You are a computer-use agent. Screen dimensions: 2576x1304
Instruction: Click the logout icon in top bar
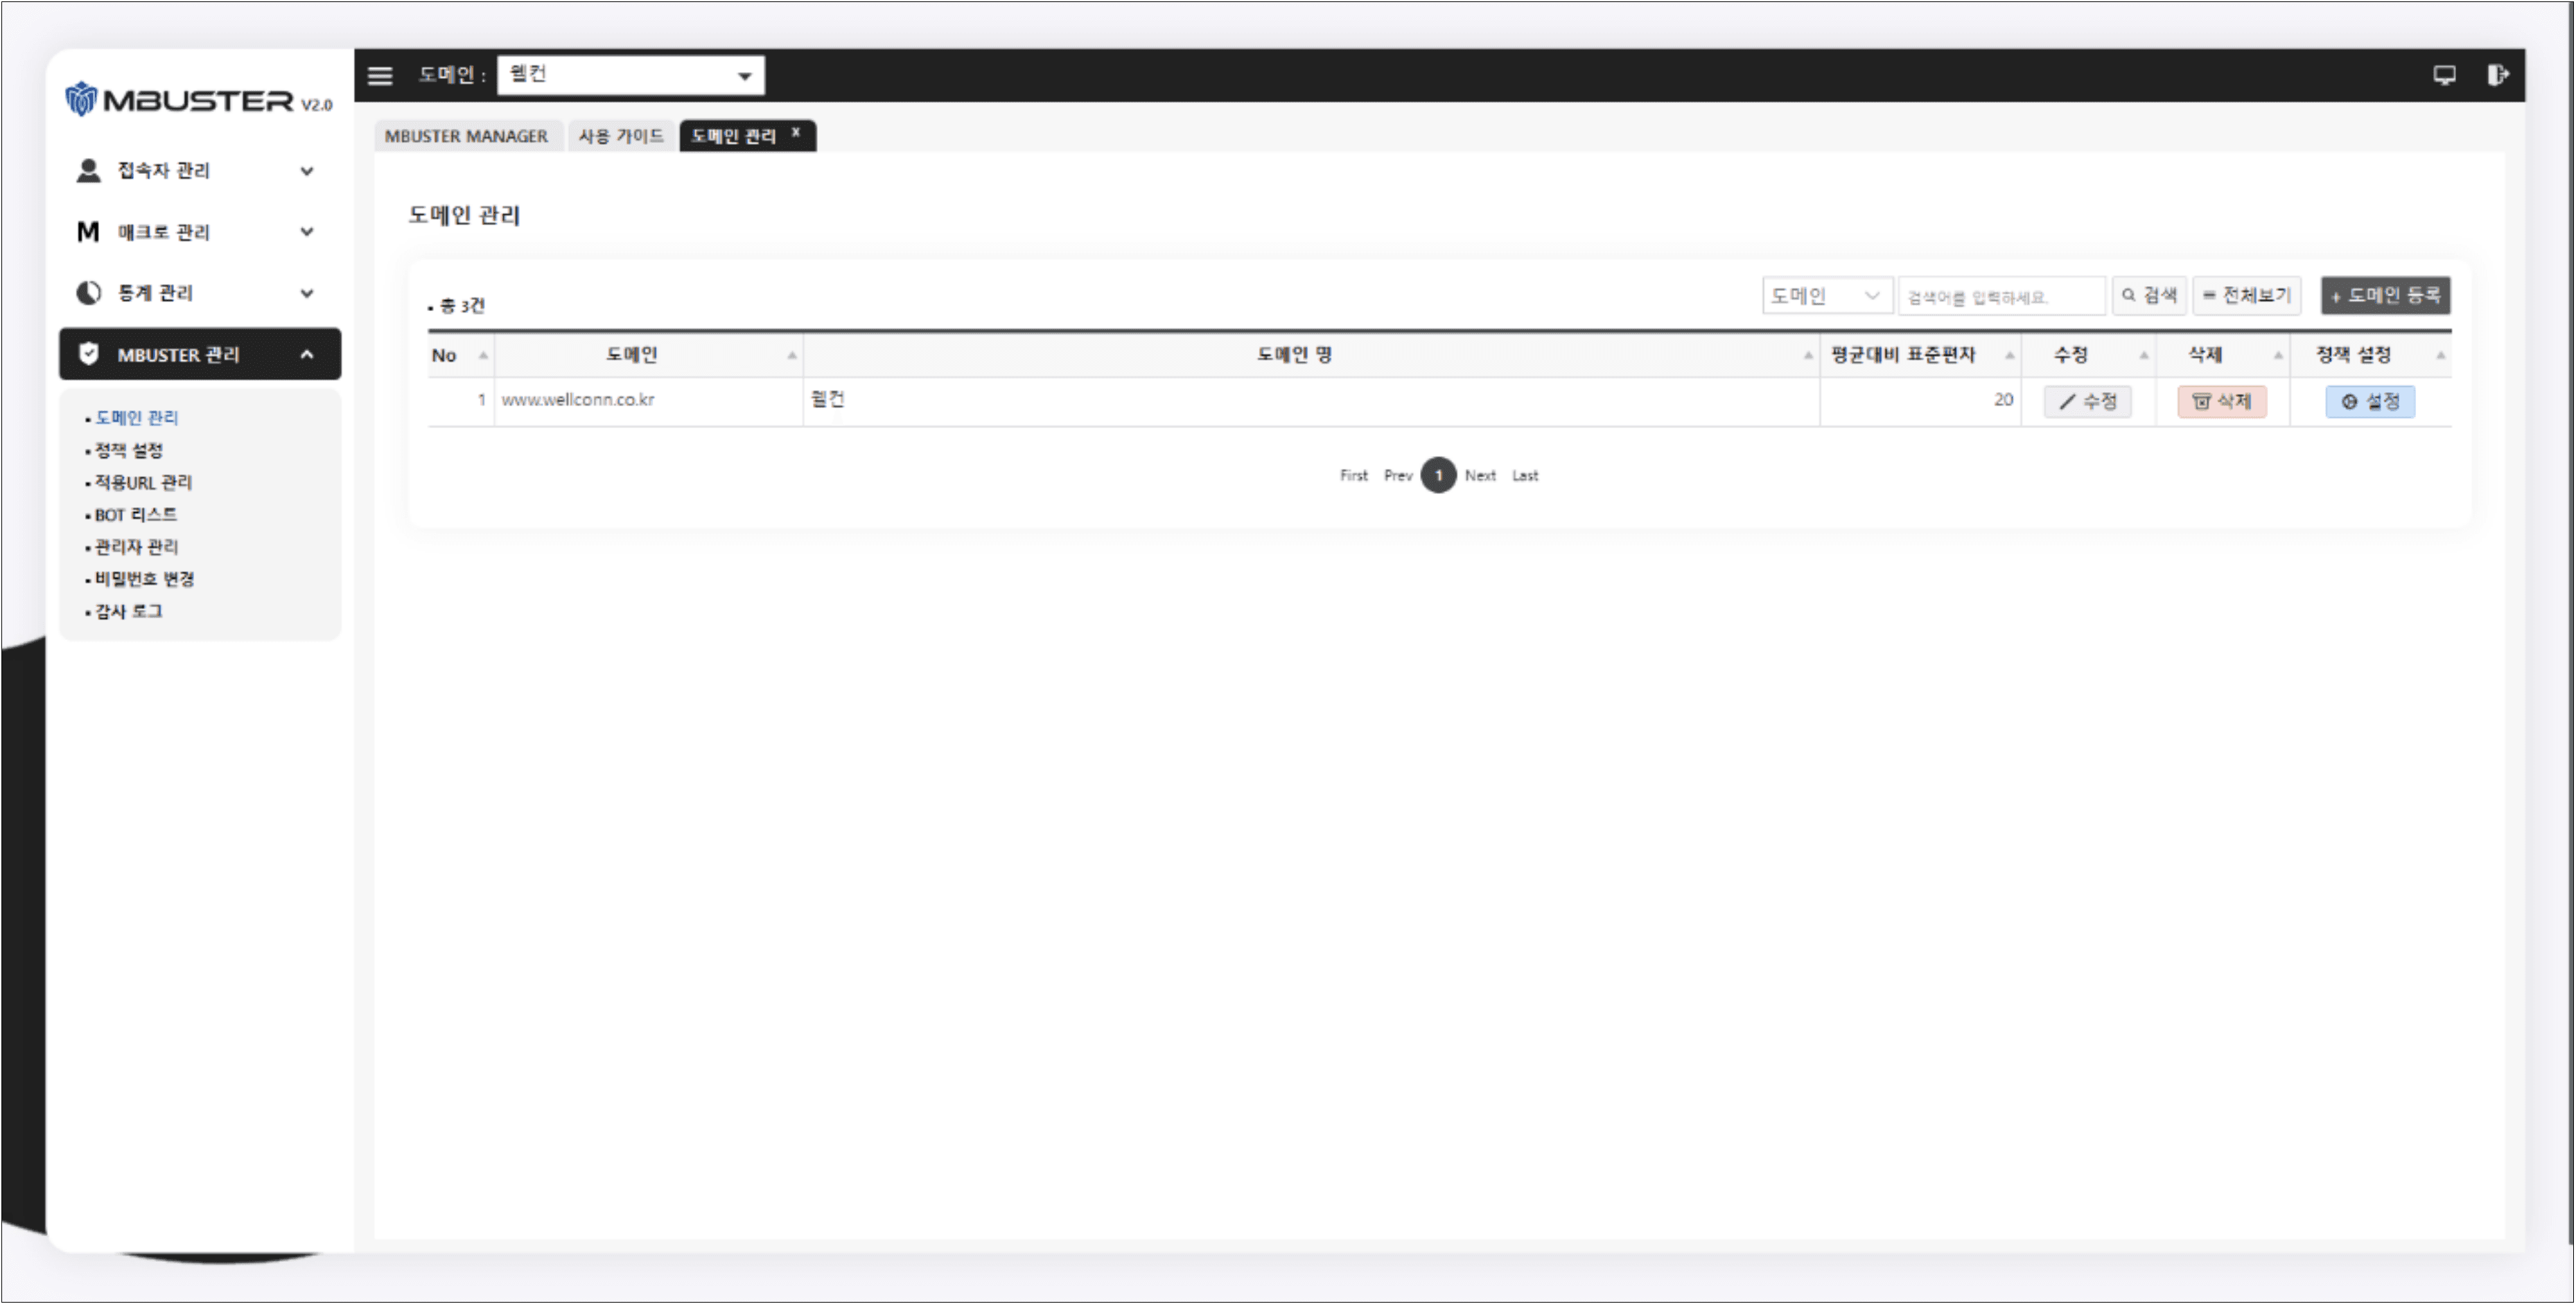click(2497, 75)
